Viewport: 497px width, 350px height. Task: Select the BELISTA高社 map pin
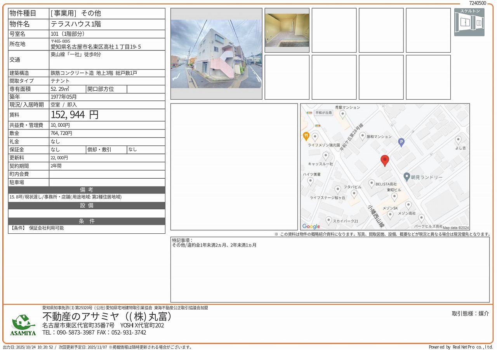tap(372, 183)
